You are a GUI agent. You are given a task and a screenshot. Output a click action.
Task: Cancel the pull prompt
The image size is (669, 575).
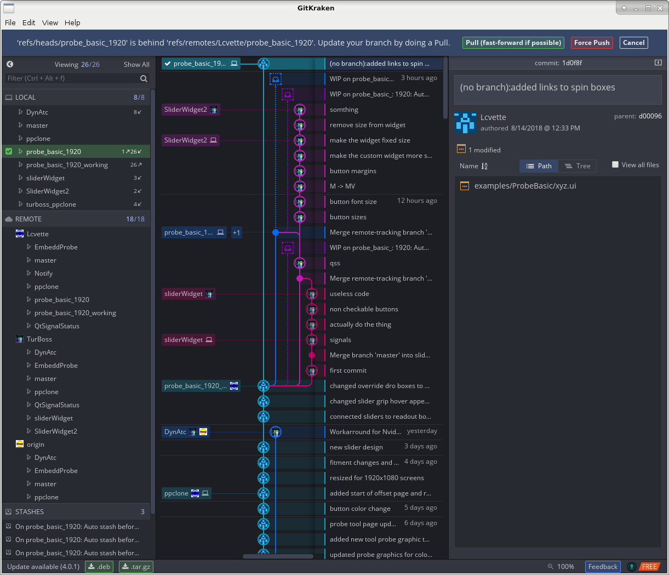coord(634,43)
